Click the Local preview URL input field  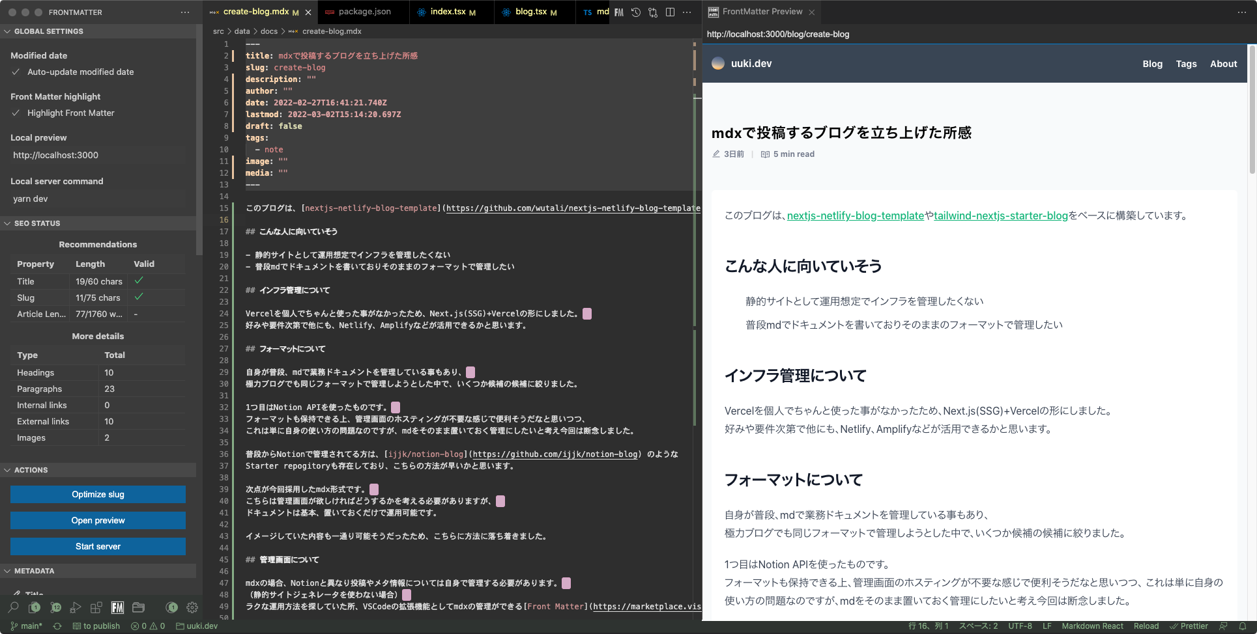[98, 155]
